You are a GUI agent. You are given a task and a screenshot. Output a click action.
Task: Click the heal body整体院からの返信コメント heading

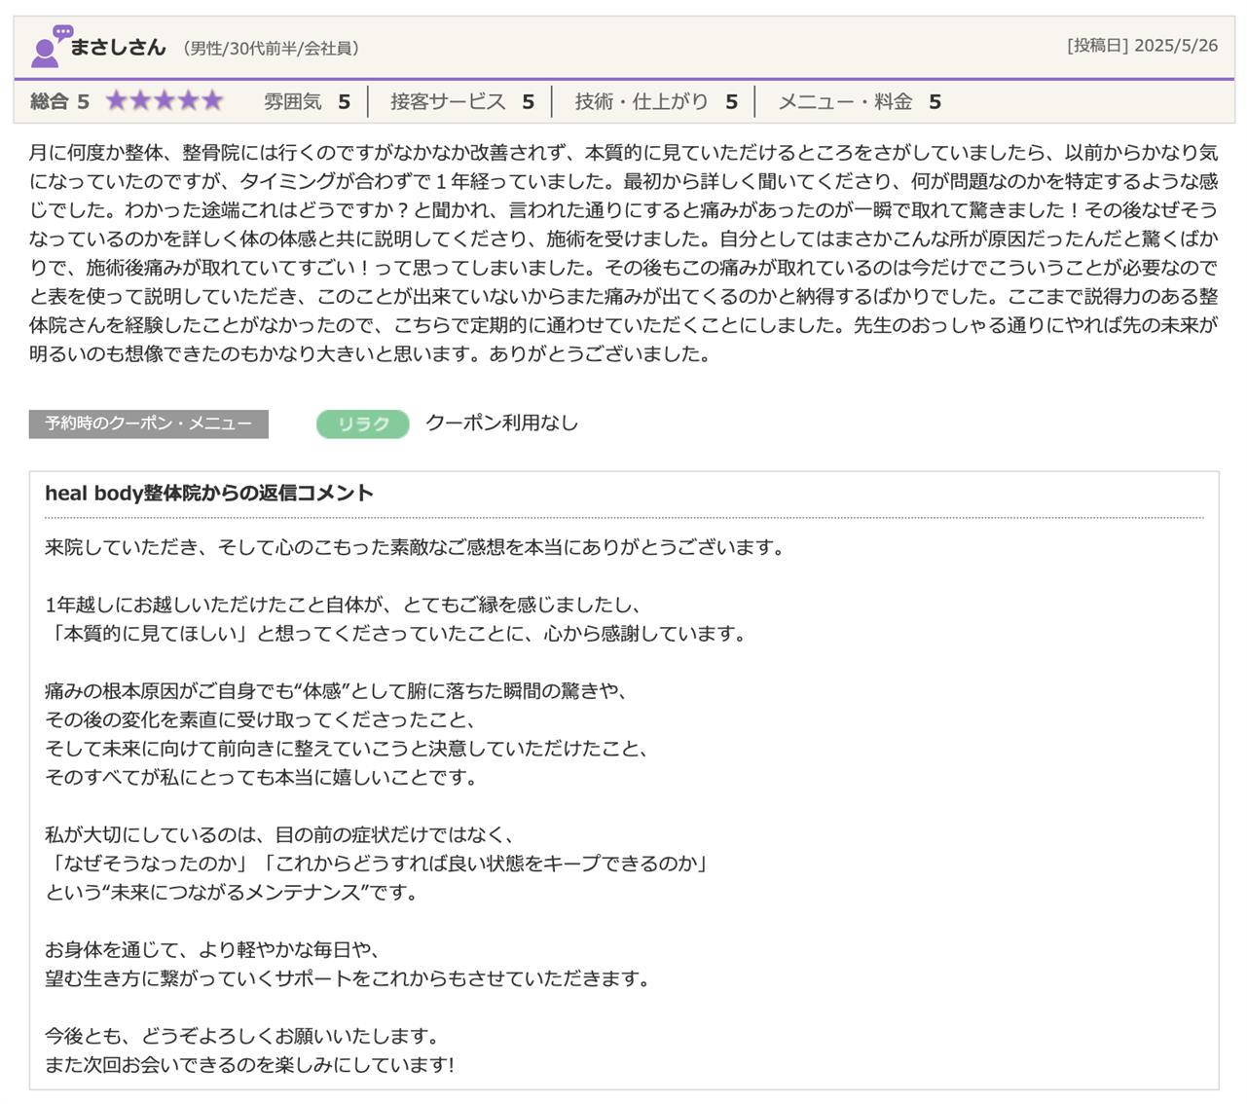(x=209, y=493)
